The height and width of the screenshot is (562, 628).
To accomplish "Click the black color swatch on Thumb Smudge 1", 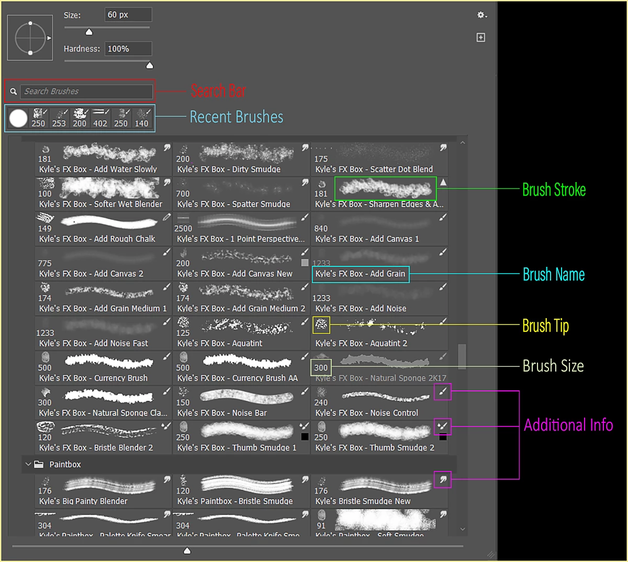I will pyautogui.click(x=305, y=436).
